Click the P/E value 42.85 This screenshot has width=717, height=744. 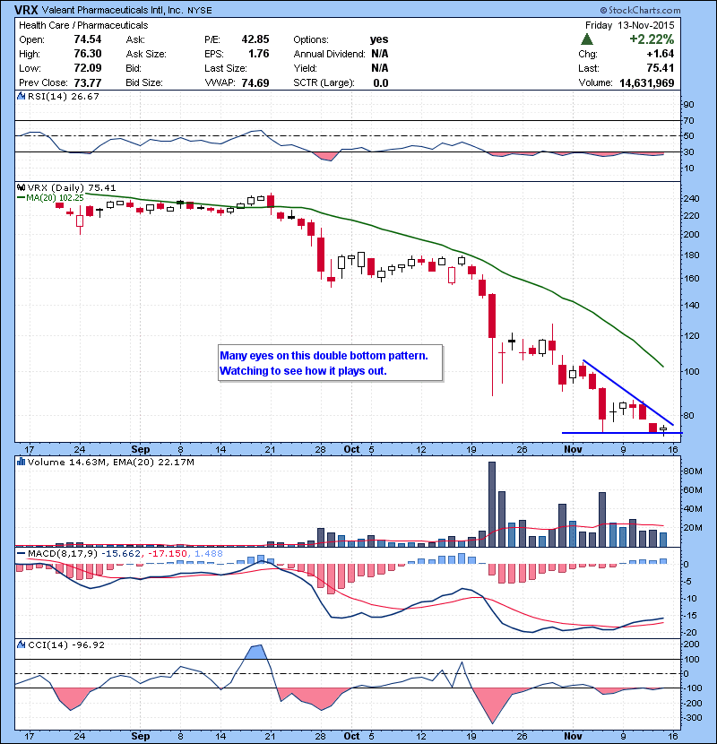tap(255, 39)
